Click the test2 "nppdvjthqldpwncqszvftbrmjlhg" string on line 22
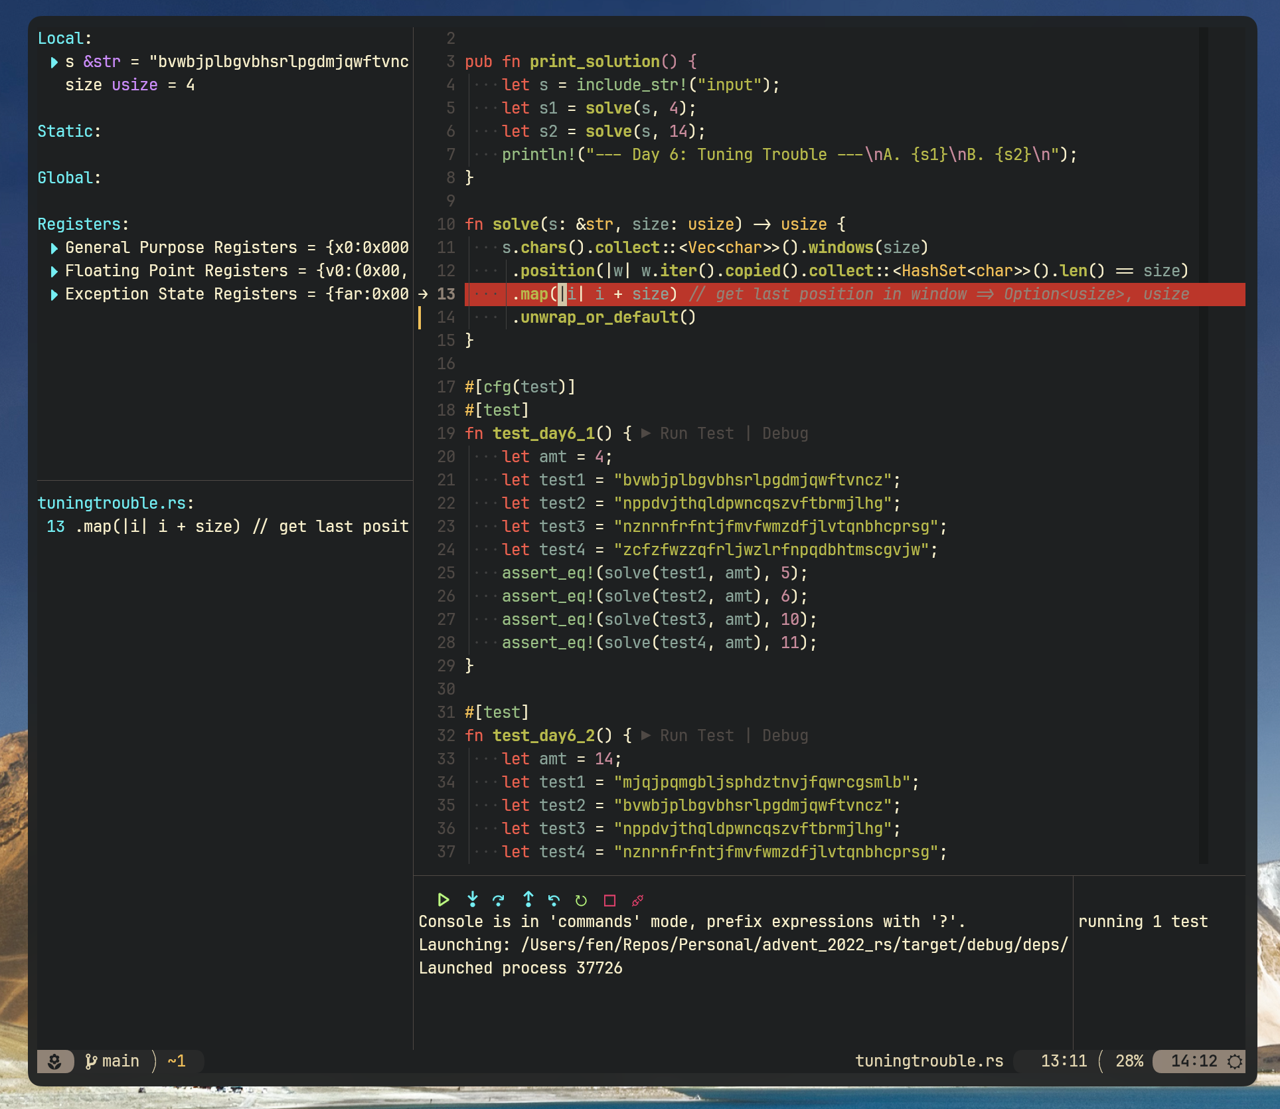1280x1109 pixels. click(x=752, y=503)
